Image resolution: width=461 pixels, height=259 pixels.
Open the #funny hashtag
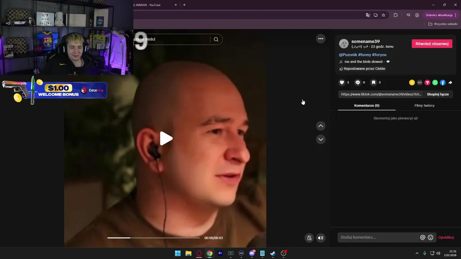[364, 55]
